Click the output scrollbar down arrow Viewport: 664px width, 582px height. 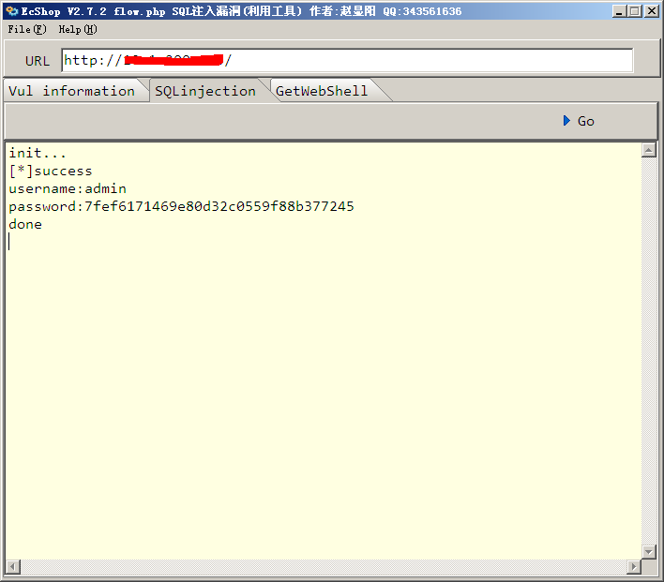(649, 551)
